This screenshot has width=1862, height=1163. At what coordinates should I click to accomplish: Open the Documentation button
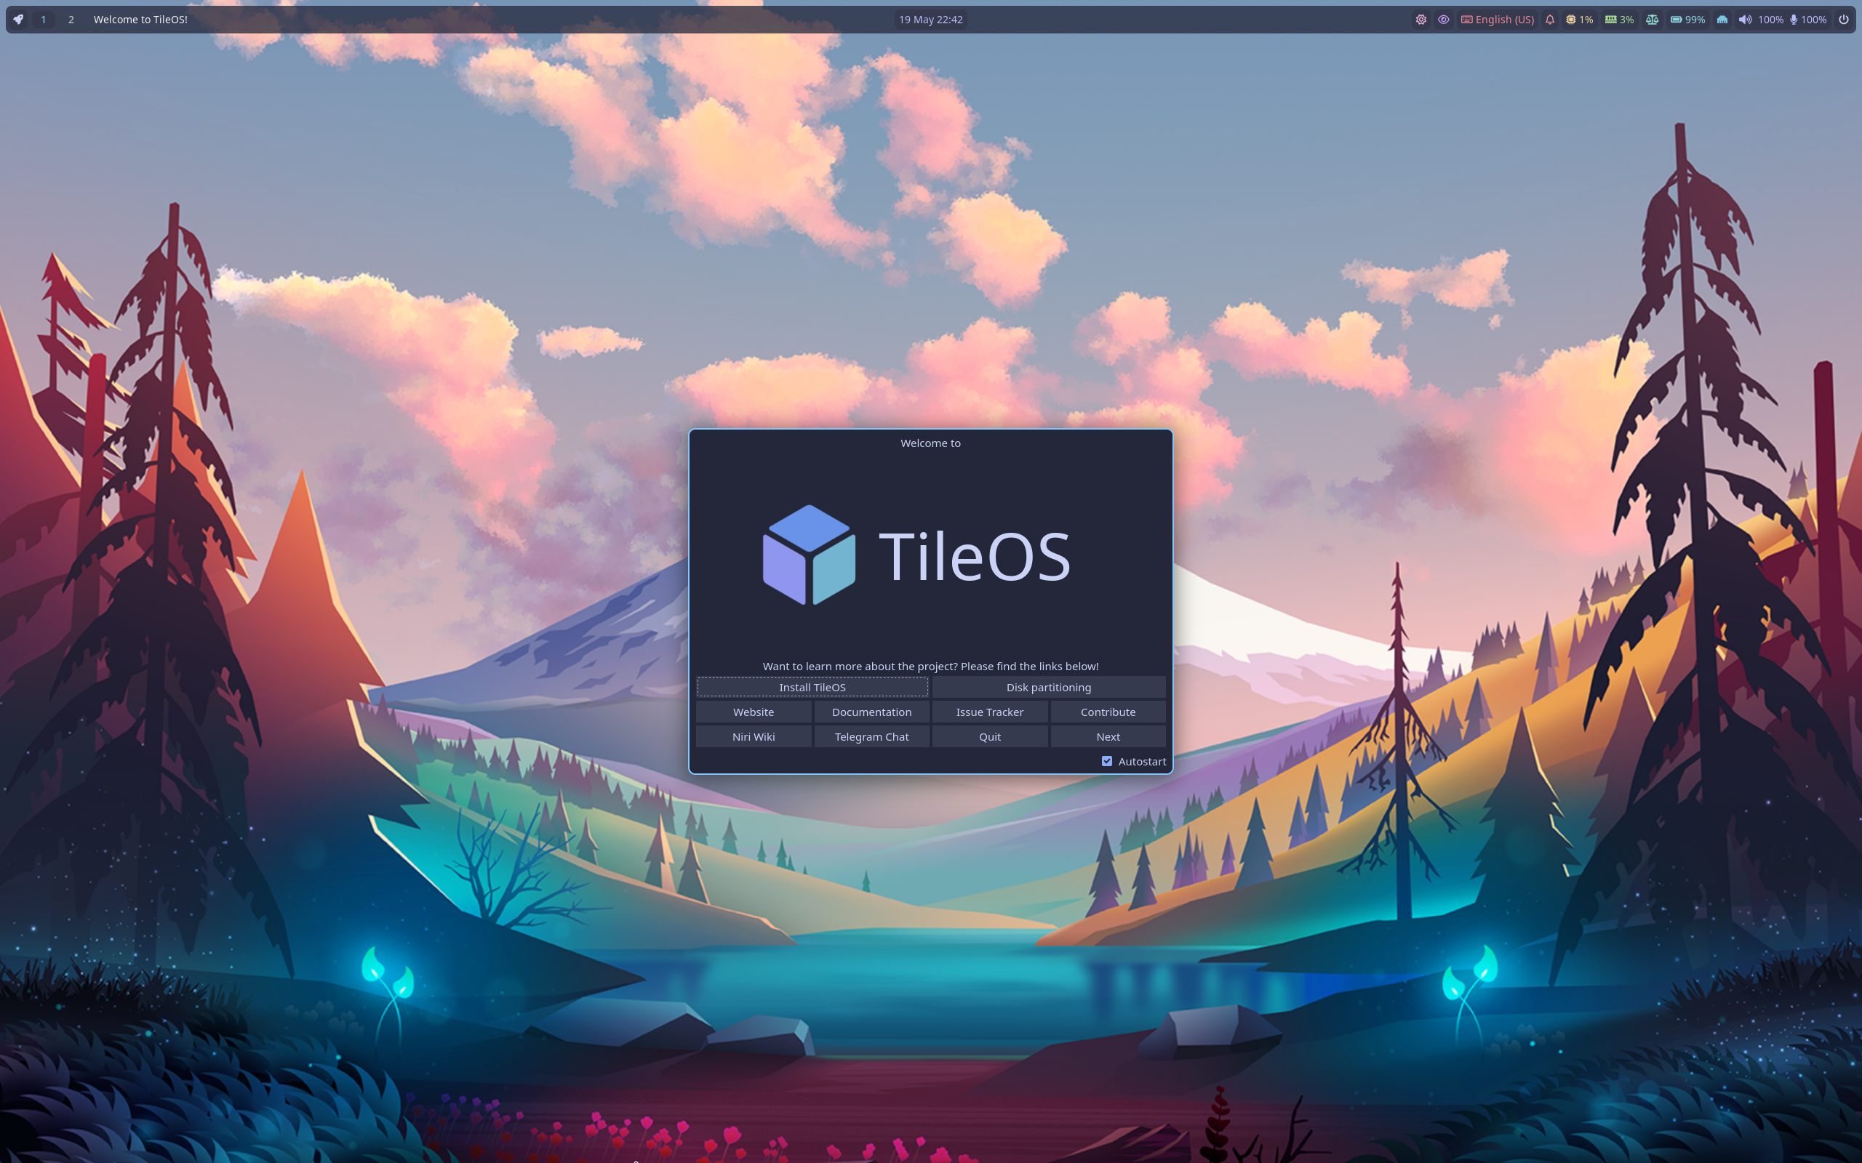(x=872, y=712)
